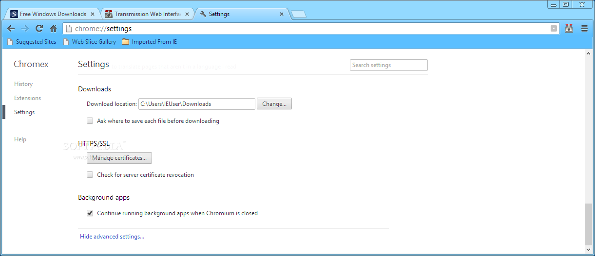This screenshot has height=256, width=595.
Task: Open Extensions in the sidebar
Action: tap(27, 98)
